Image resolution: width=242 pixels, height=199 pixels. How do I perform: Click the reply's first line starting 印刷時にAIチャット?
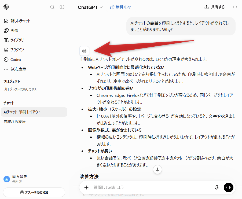click(144, 59)
